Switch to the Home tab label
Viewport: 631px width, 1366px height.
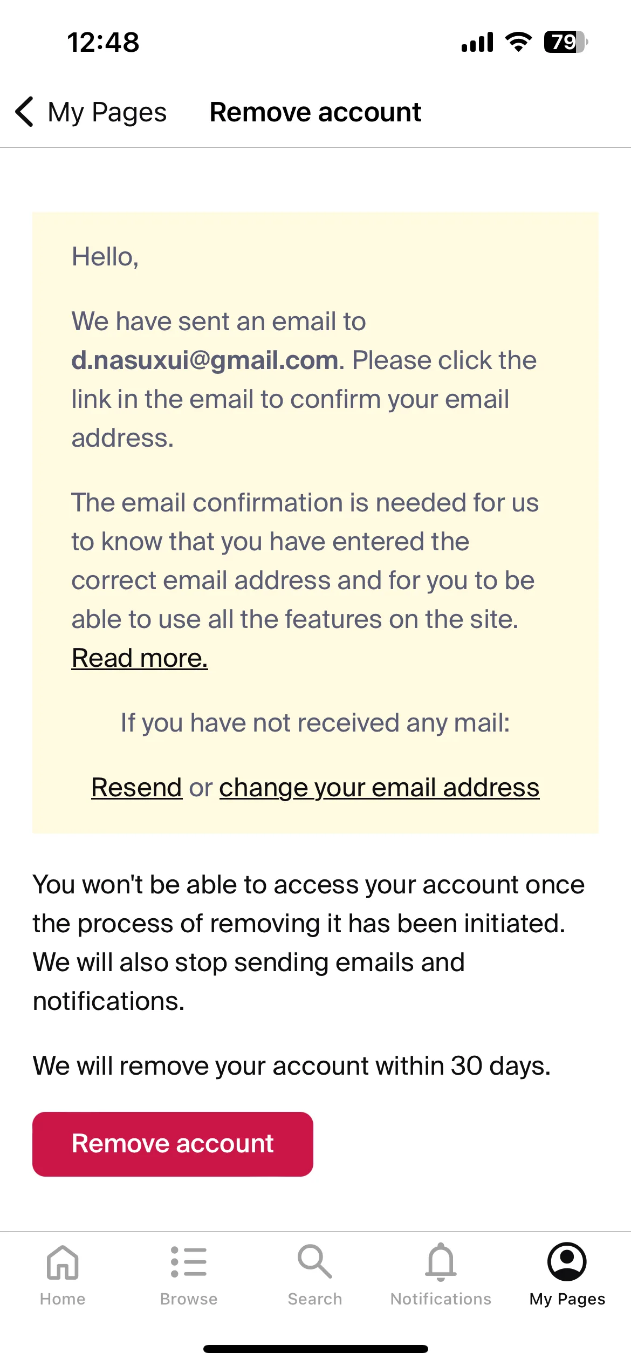pos(63,1299)
